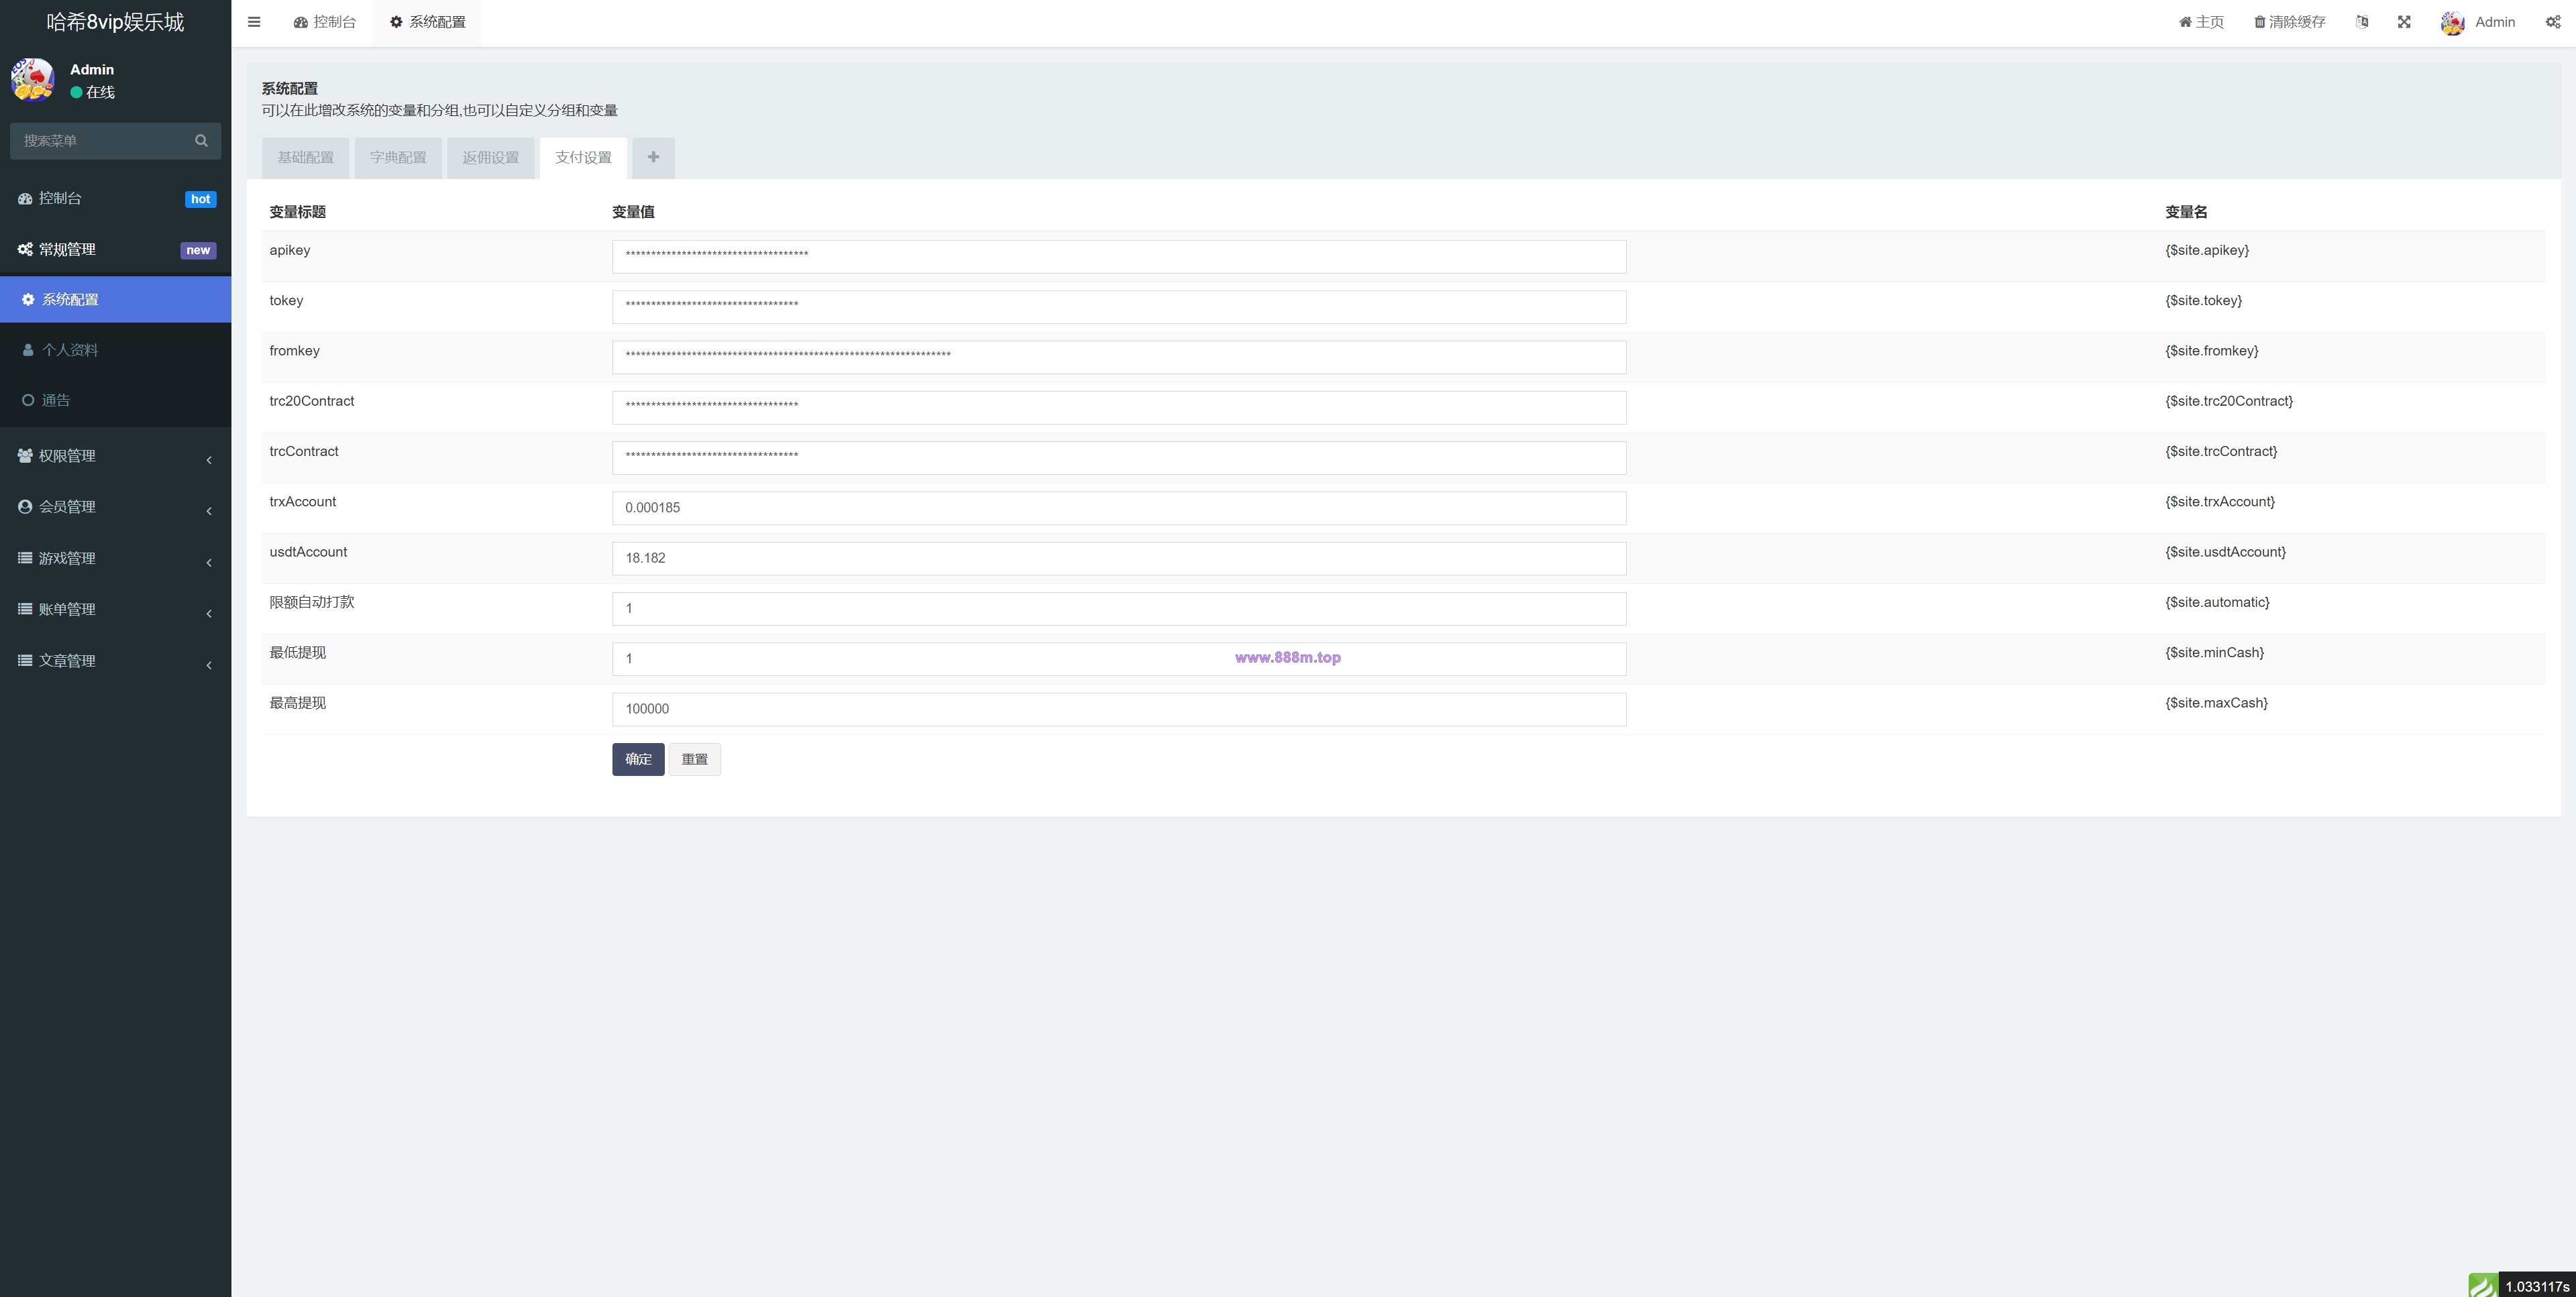Click the Admin avatar in top bar
The width and height of the screenshot is (2576, 1297).
point(2453,22)
